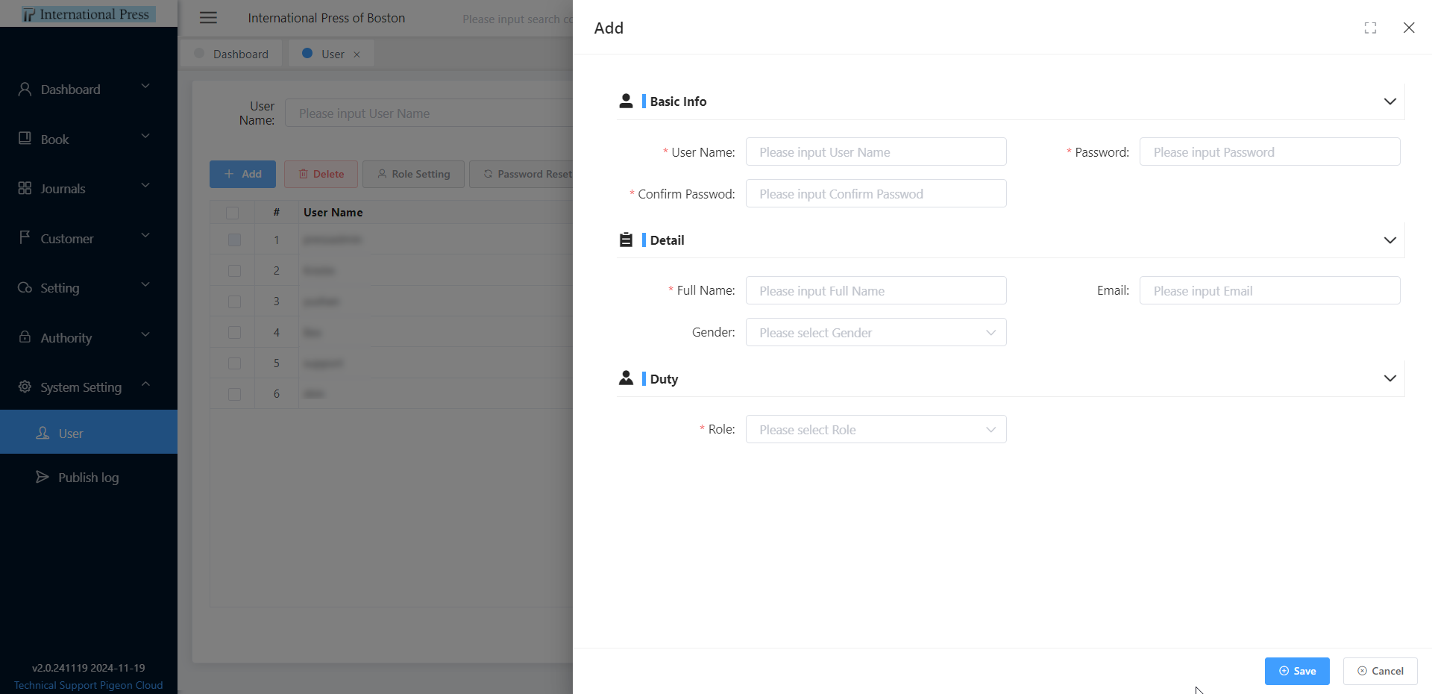
Task: Collapse the Detail section chevron
Action: click(x=1389, y=240)
